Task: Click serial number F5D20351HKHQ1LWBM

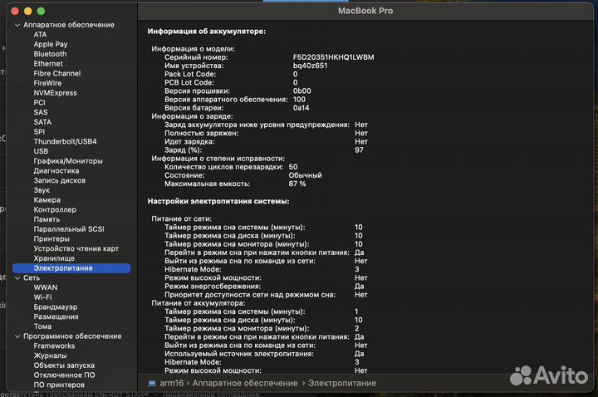Action: (x=333, y=57)
